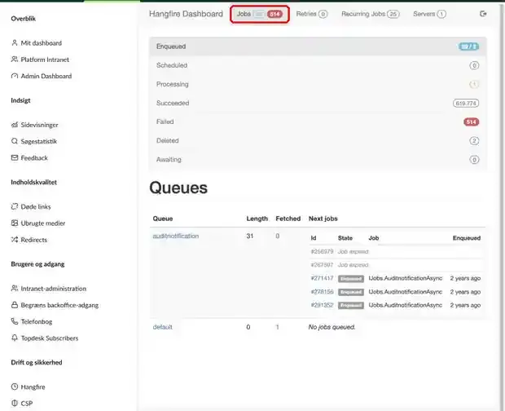Switch to the Jobs tab

click(260, 14)
